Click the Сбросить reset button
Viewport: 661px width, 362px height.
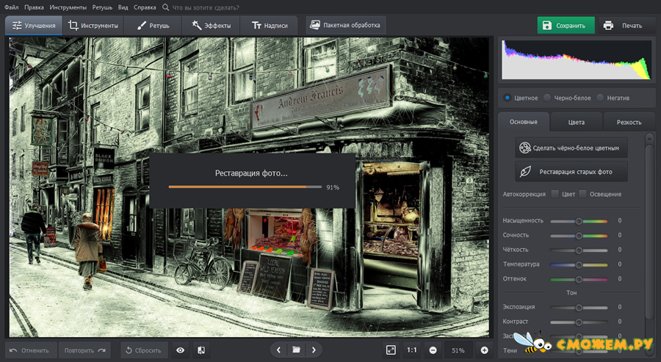[x=144, y=350]
